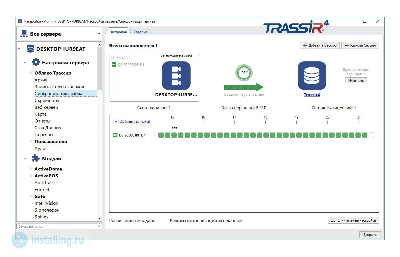Select Персоны in the tree

pos(44,135)
